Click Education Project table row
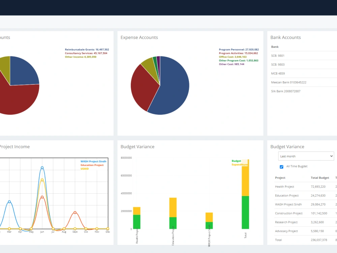The image size is (337, 253). (306, 196)
